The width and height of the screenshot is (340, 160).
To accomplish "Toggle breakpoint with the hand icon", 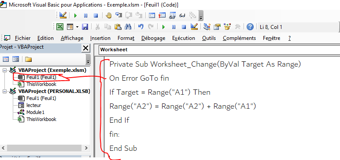I will point(108,15).
